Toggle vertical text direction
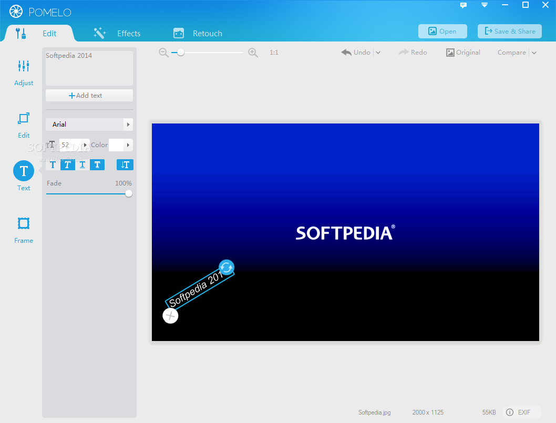Viewport: 556px width, 423px height. [x=125, y=165]
